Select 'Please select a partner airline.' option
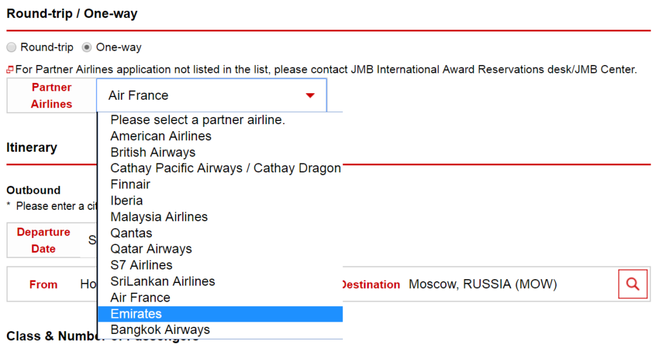Image resolution: width=659 pixels, height=348 pixels. point(220,120)
